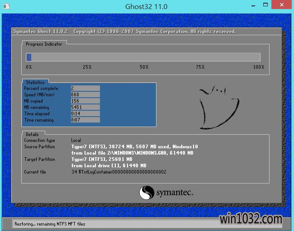This screenshot has height=231, width=294.
Task: Click the 50% progress marker
Action: click(144, 67)
